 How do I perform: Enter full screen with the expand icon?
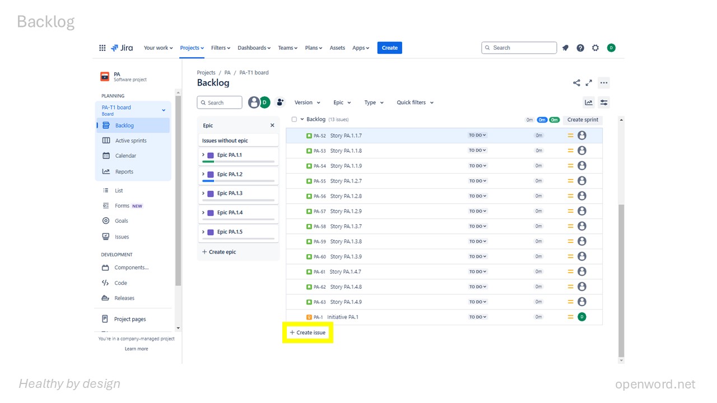589,83
